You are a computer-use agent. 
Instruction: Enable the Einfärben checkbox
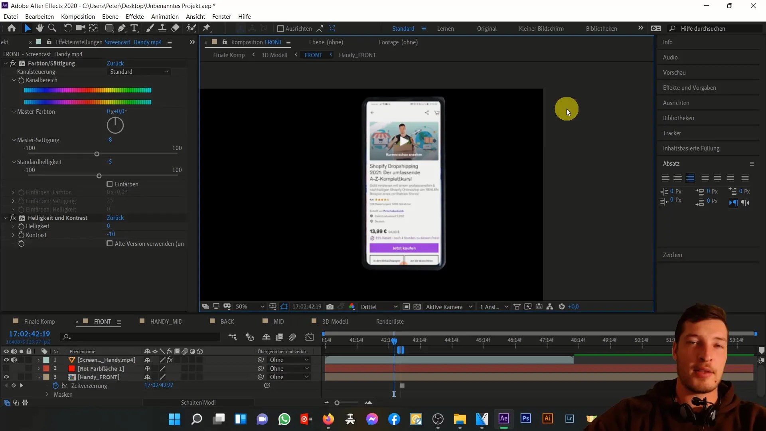pos(110,184)
